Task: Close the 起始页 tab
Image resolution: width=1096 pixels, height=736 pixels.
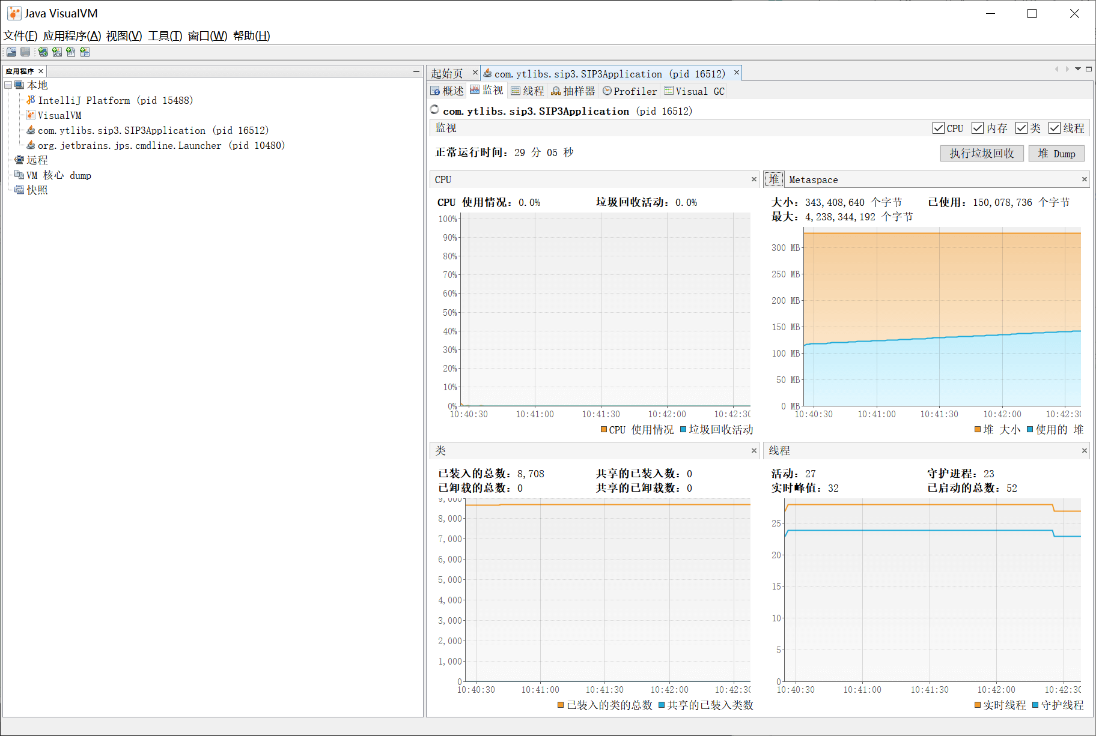Action: (475, 73)
